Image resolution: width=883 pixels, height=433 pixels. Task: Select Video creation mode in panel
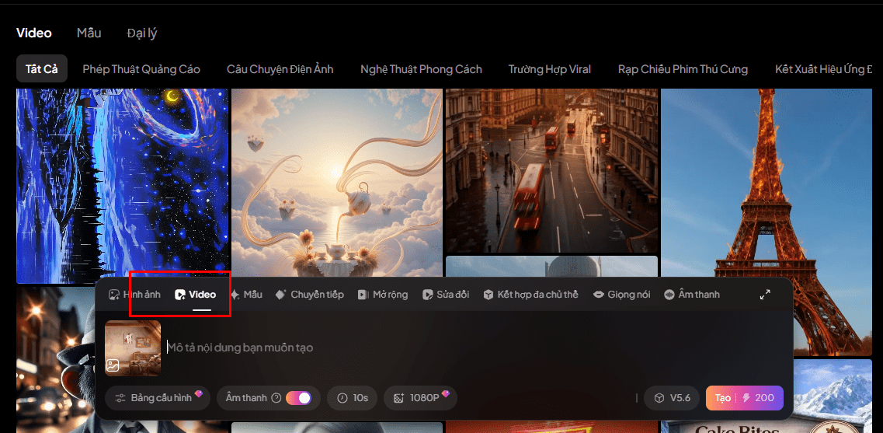click(196, 295)
